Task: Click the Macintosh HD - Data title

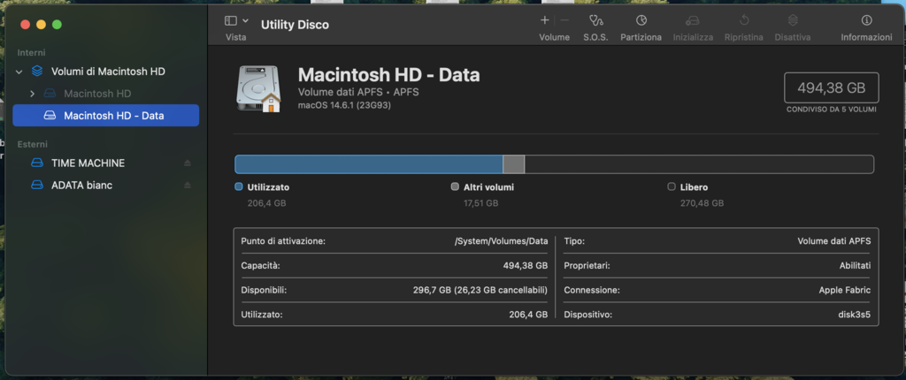Action: click(389, 74)
